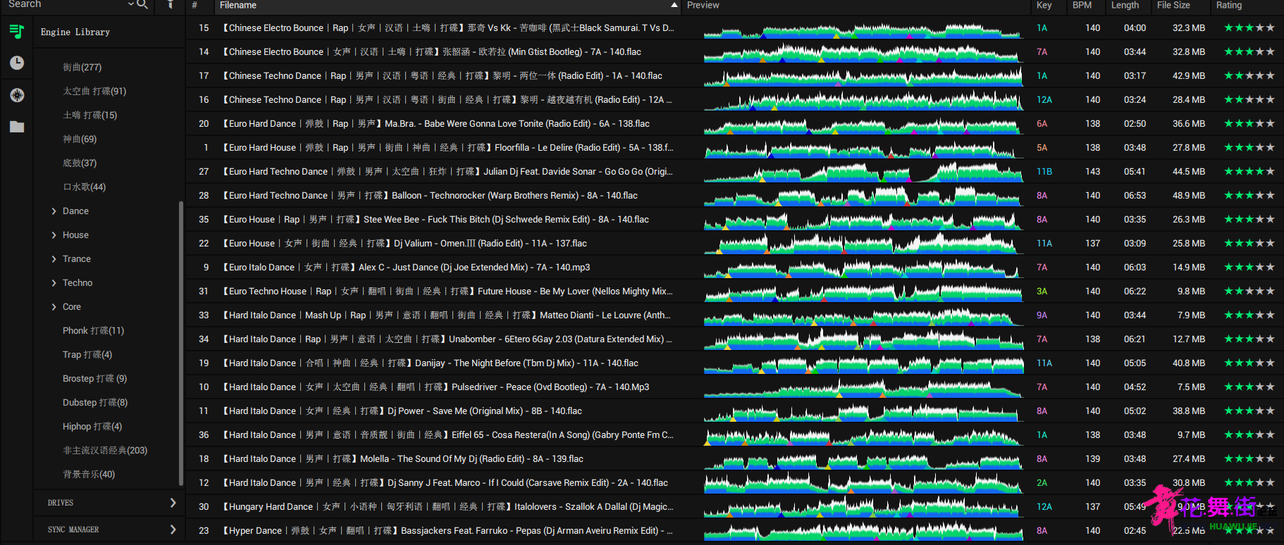
Task: Toggle Filename column sort arrow
Action: 674,5
